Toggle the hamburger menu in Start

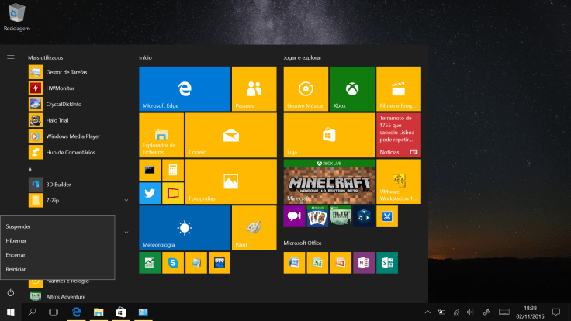pos(11,57)
